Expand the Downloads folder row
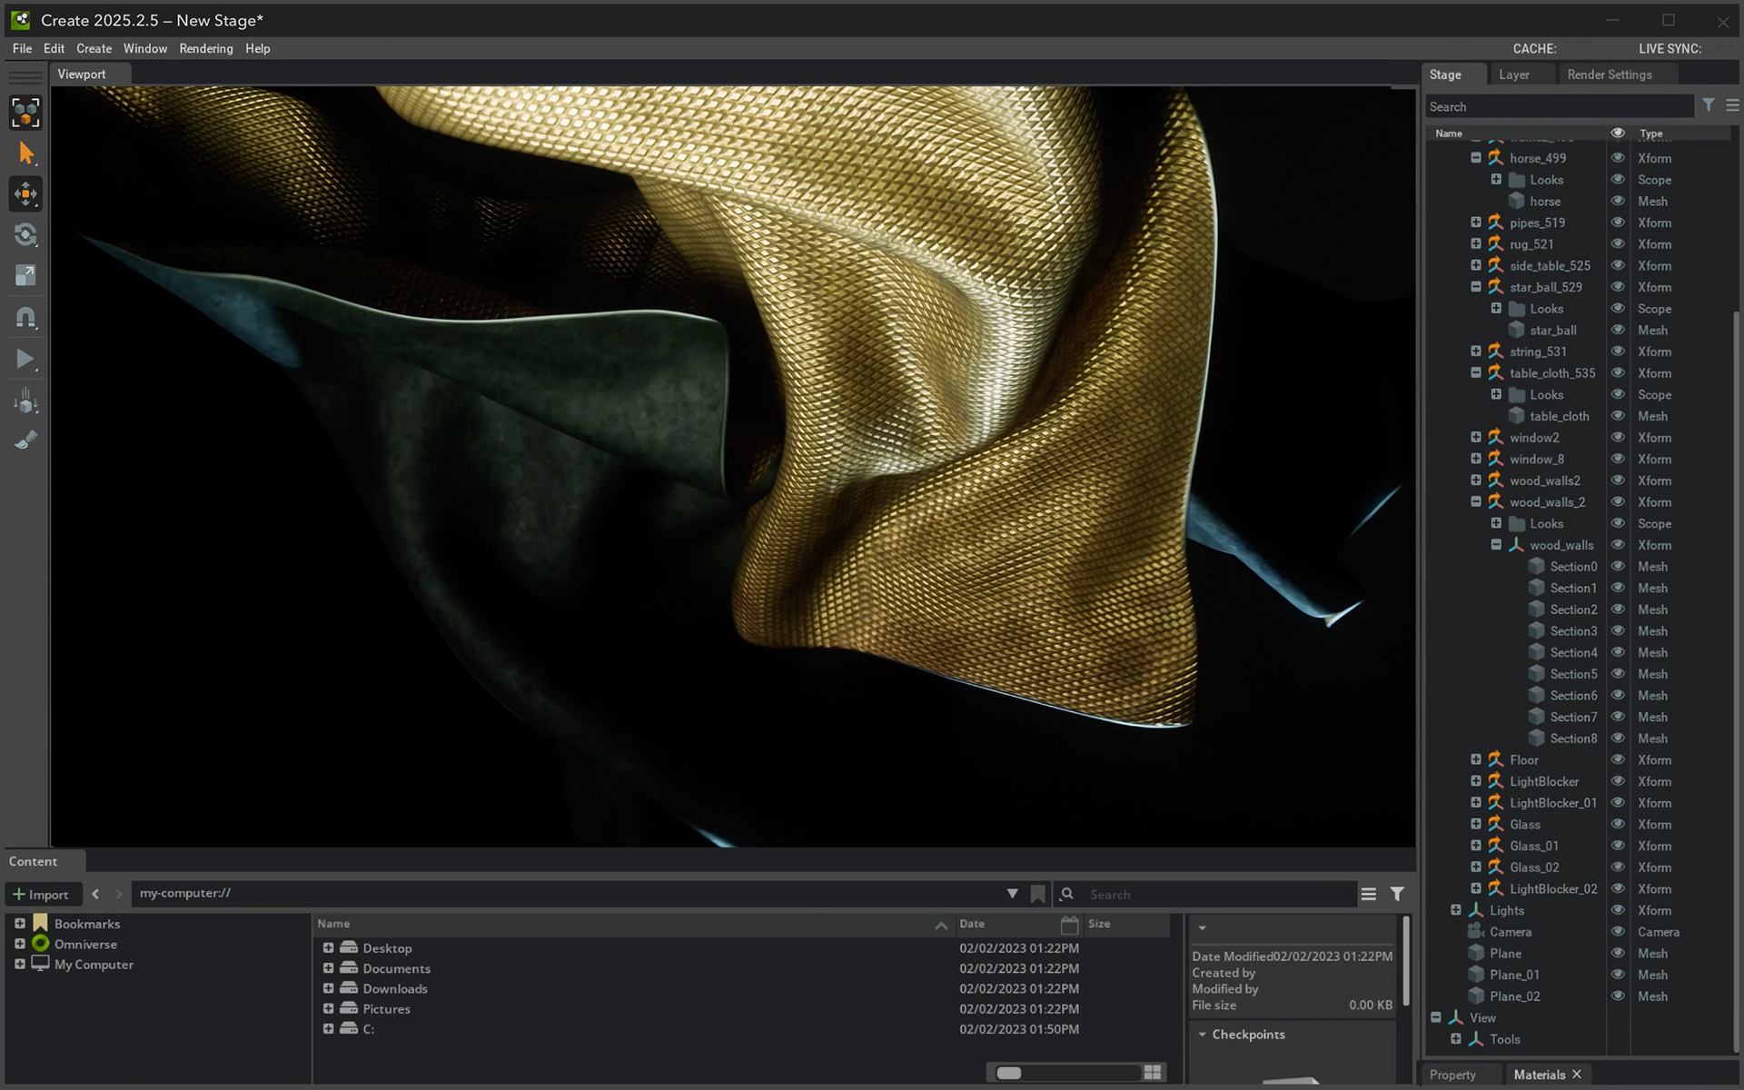1744x1090 pixels. [329, 988]
